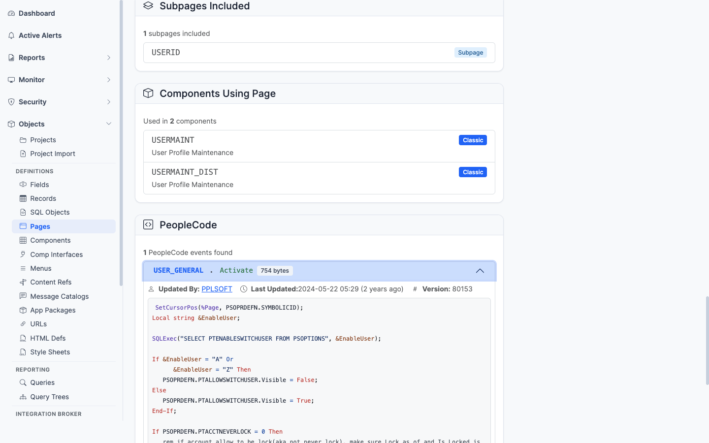Click the URLs link icon
The image size is (709, 443).
[23, 324]
